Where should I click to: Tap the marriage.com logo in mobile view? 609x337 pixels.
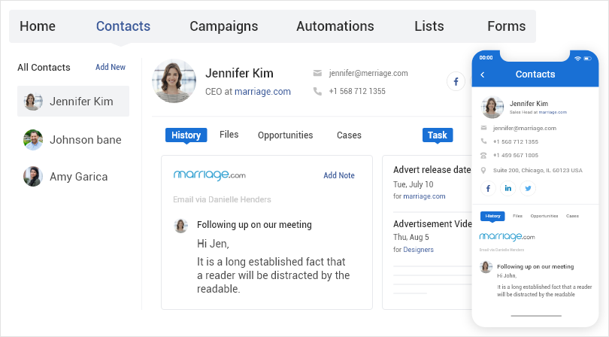click(507, 236)
